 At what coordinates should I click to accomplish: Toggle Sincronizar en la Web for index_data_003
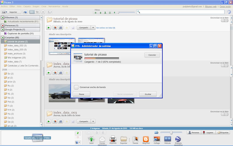click(x=225, y=114)
